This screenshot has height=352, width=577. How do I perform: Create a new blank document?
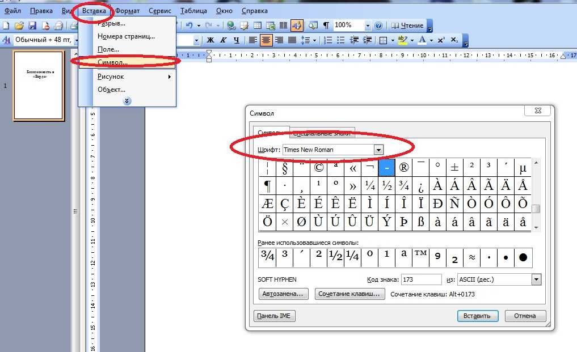click(6, 26)
